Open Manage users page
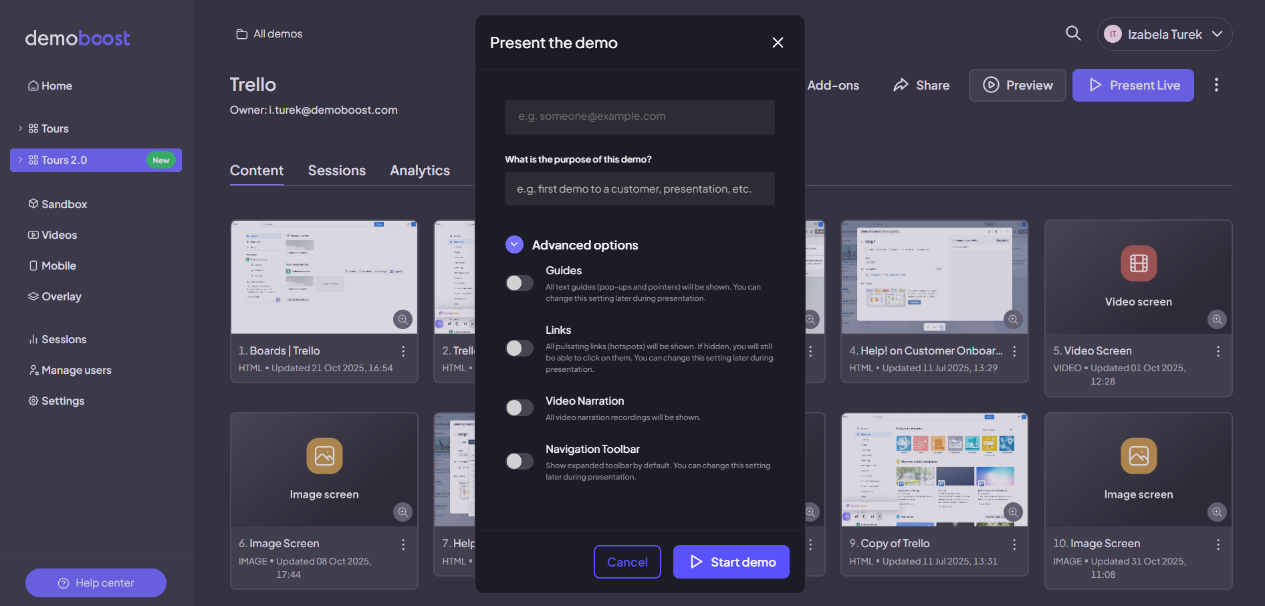The height and width of the screenshot is (606, 1265). click(x=70, y=370)
